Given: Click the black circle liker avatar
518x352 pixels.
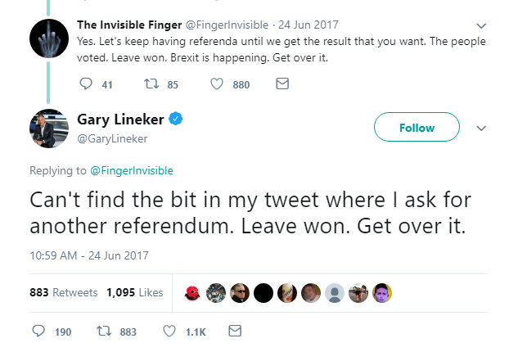Looking at the screenshot, I should [x=264, y=292].
